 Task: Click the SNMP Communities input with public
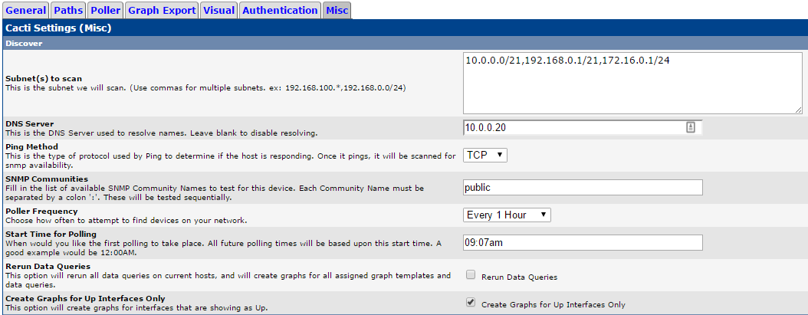pos(583,188)
